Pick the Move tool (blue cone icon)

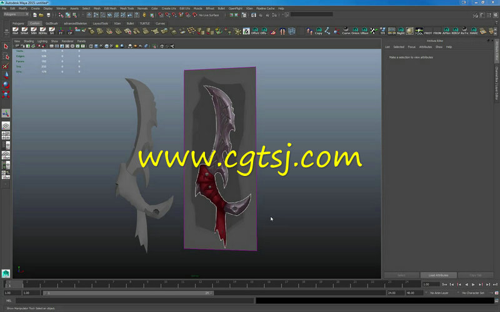point(6,76)
